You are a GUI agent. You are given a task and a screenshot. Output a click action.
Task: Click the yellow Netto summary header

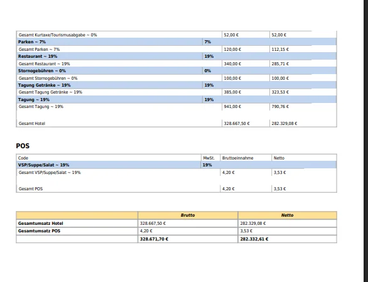click(287, 215)
